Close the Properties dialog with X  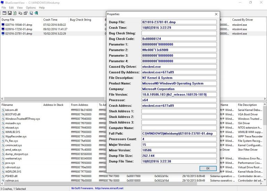(x=216, y=14)
